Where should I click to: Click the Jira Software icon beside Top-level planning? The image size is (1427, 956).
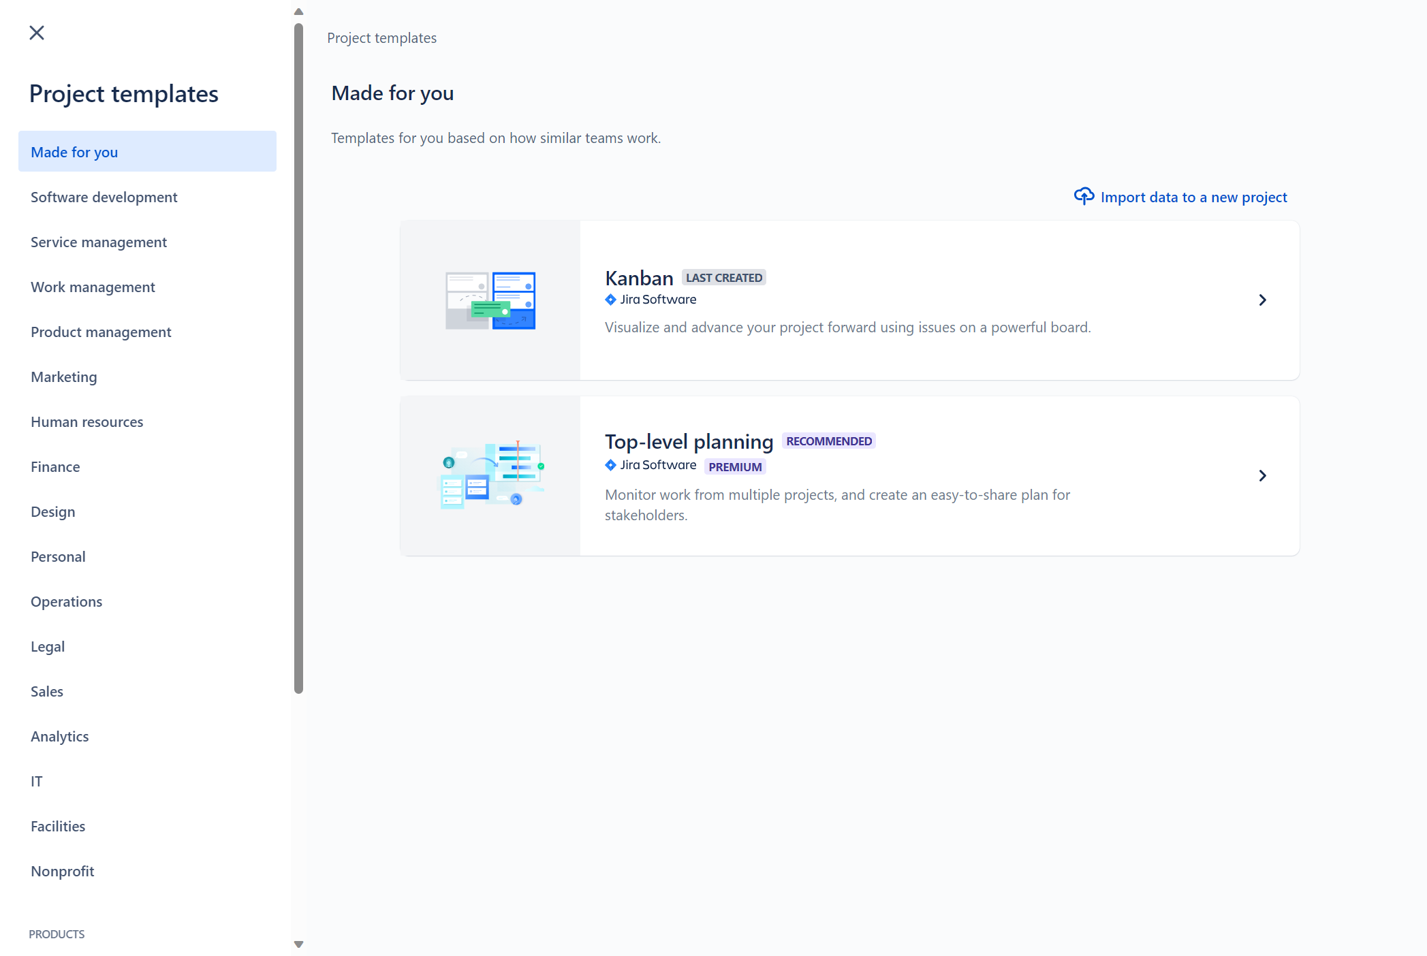point(610,465)
